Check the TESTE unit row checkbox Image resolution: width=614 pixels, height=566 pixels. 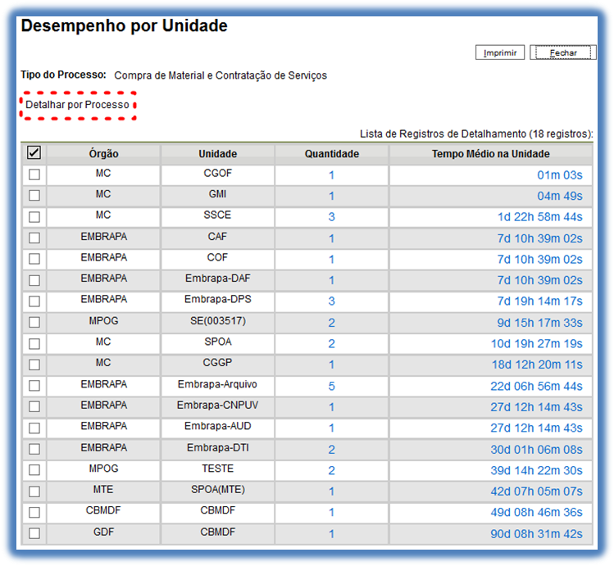pos(34,470)
